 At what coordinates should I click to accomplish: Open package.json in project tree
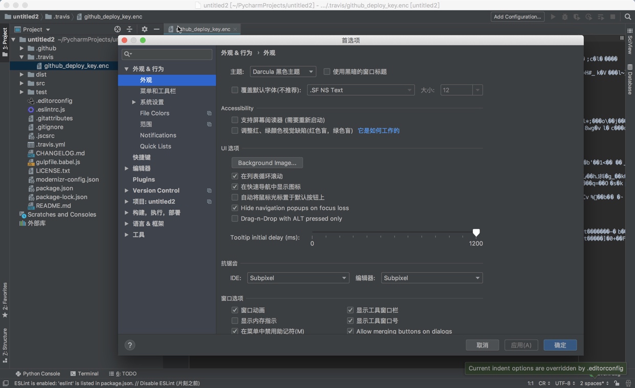pyautogui.click(x=54, y=188)
